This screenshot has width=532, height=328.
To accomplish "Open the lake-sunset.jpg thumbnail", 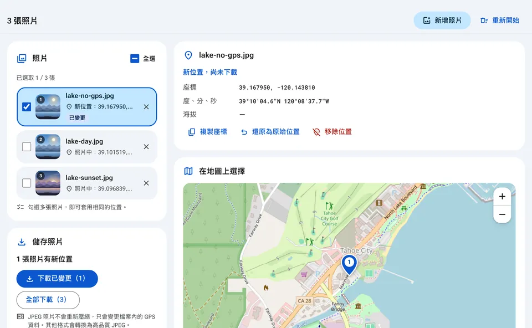I will click(x=48, y=183).
